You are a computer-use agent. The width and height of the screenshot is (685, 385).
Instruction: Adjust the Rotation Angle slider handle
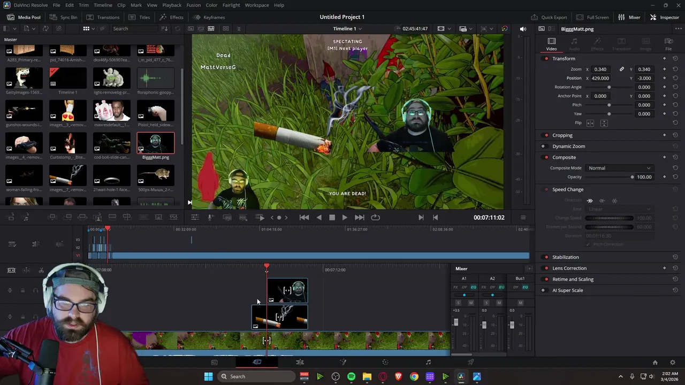(609, 87)
